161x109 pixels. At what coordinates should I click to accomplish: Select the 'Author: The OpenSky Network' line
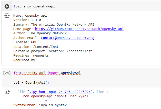(x=40, y=33)
